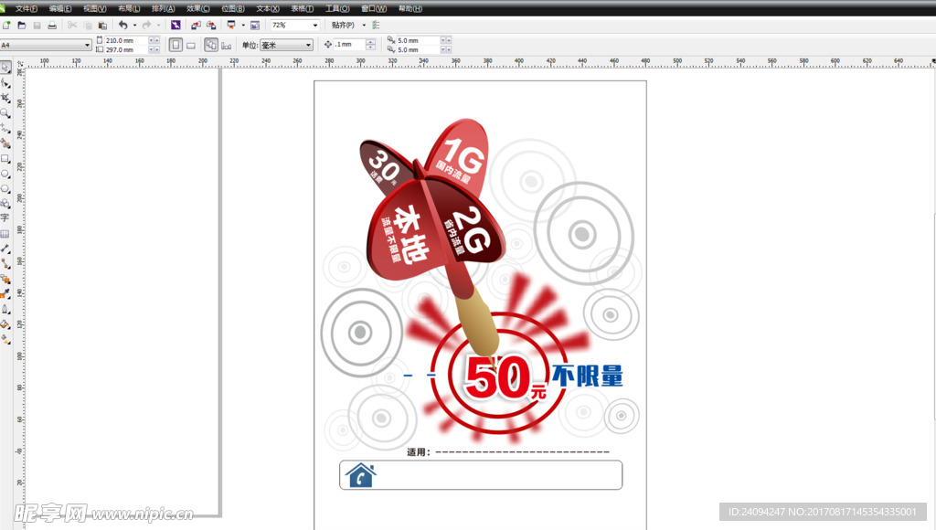The height and width of the screenshot is (530, 936).
Task: Open the 窗口(W) menu
Action: pos(374,8)
